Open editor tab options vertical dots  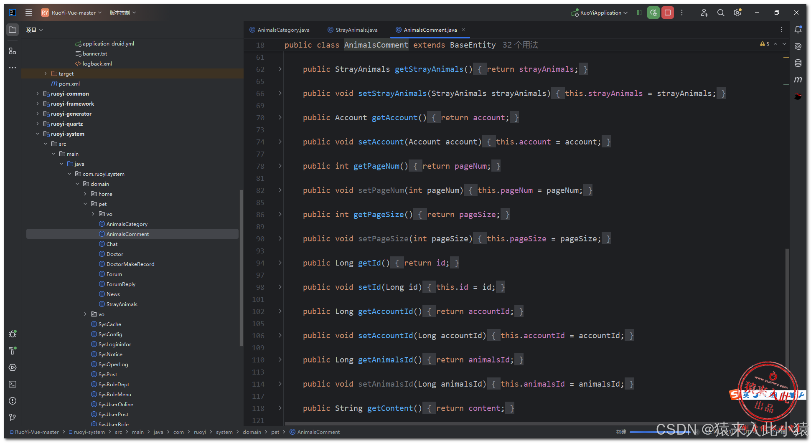coord(781,30)
